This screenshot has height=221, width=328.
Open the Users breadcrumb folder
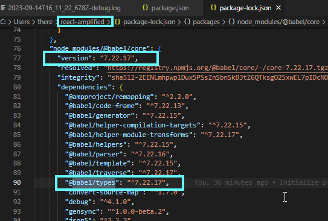(x=22, y=22)
